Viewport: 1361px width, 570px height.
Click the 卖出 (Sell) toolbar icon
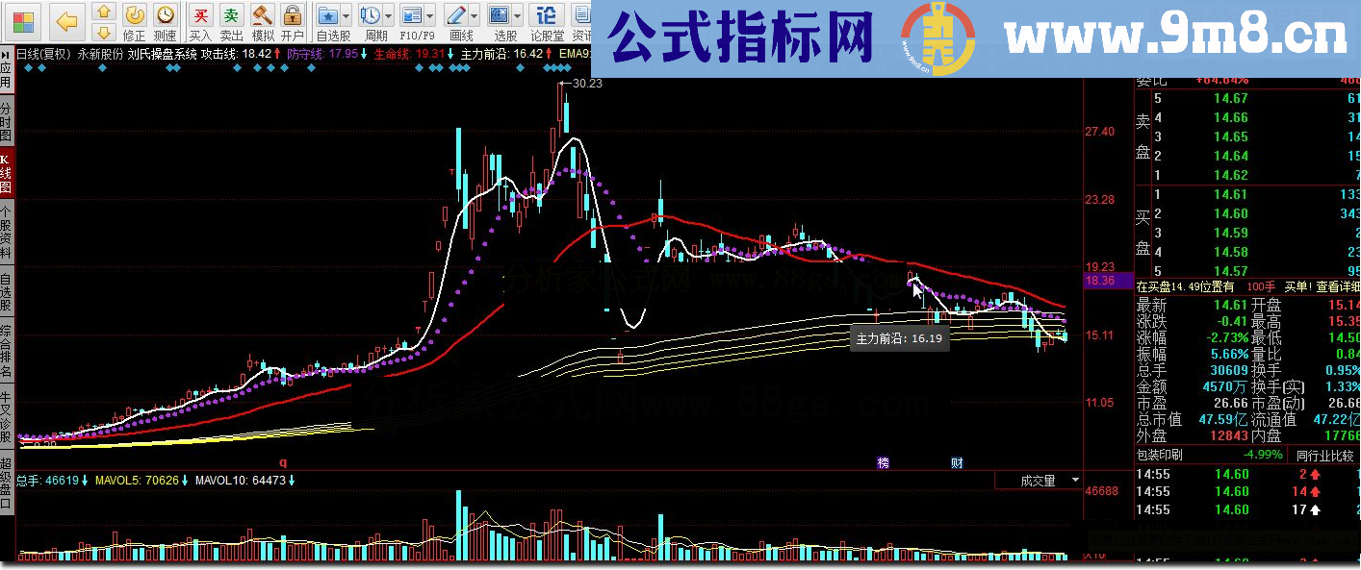231,14
